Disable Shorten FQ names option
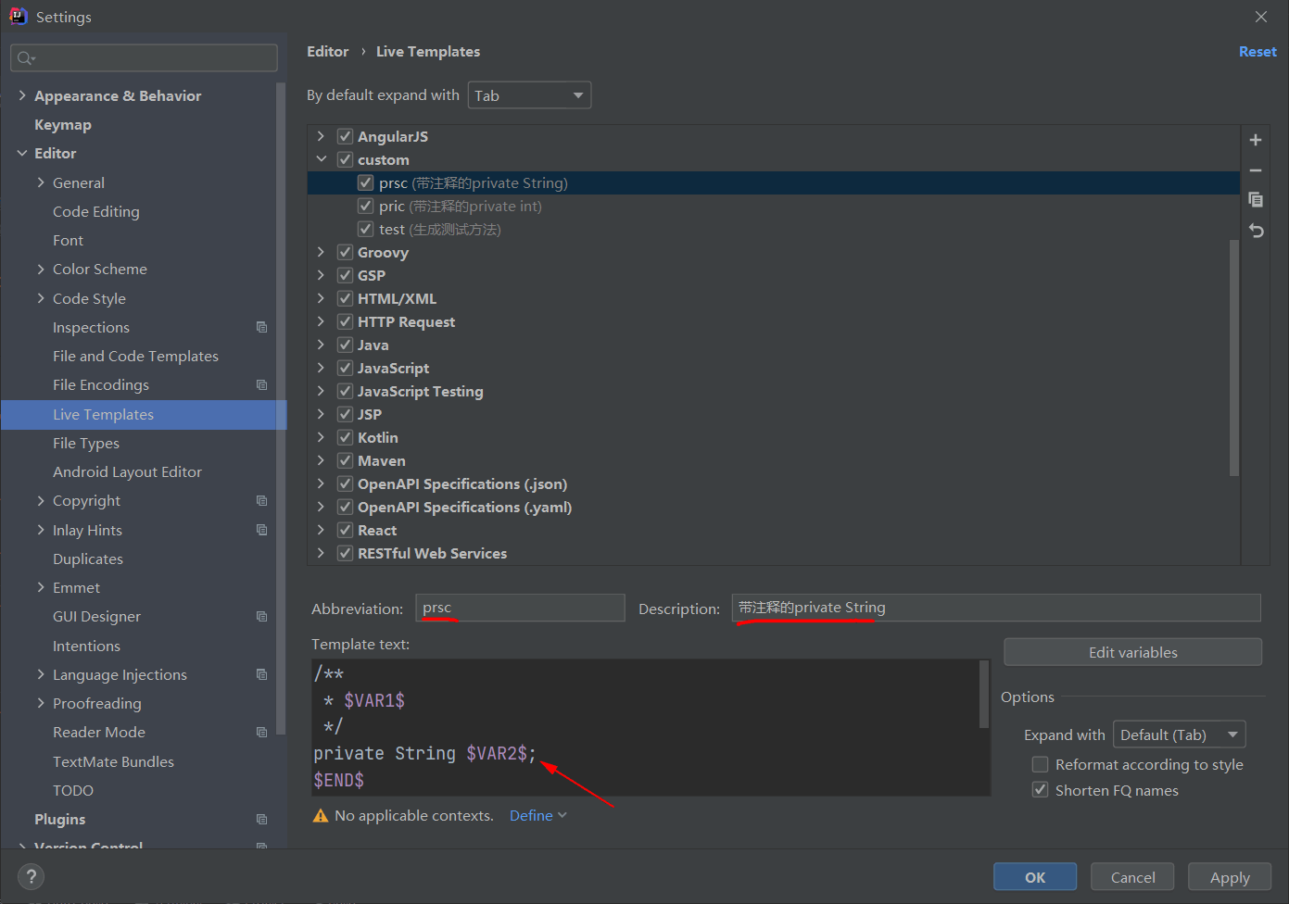This screenshot has height=904, width=1289. [1041, 790]
